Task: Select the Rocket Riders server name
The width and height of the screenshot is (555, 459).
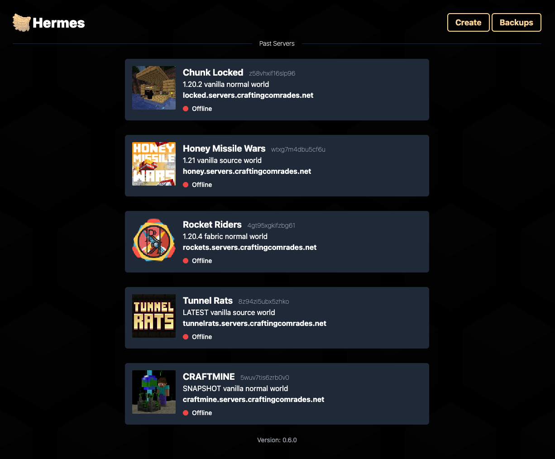Action: pos(212,225)
